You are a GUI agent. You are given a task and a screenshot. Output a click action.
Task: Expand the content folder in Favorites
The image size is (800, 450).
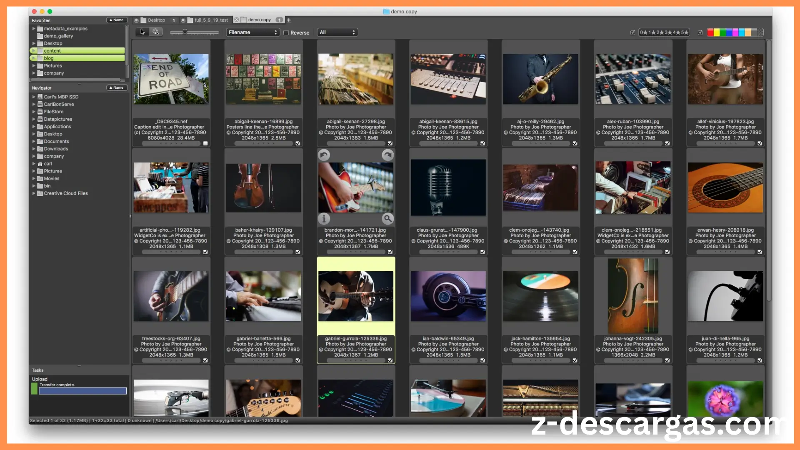click(x=34, y=51)
